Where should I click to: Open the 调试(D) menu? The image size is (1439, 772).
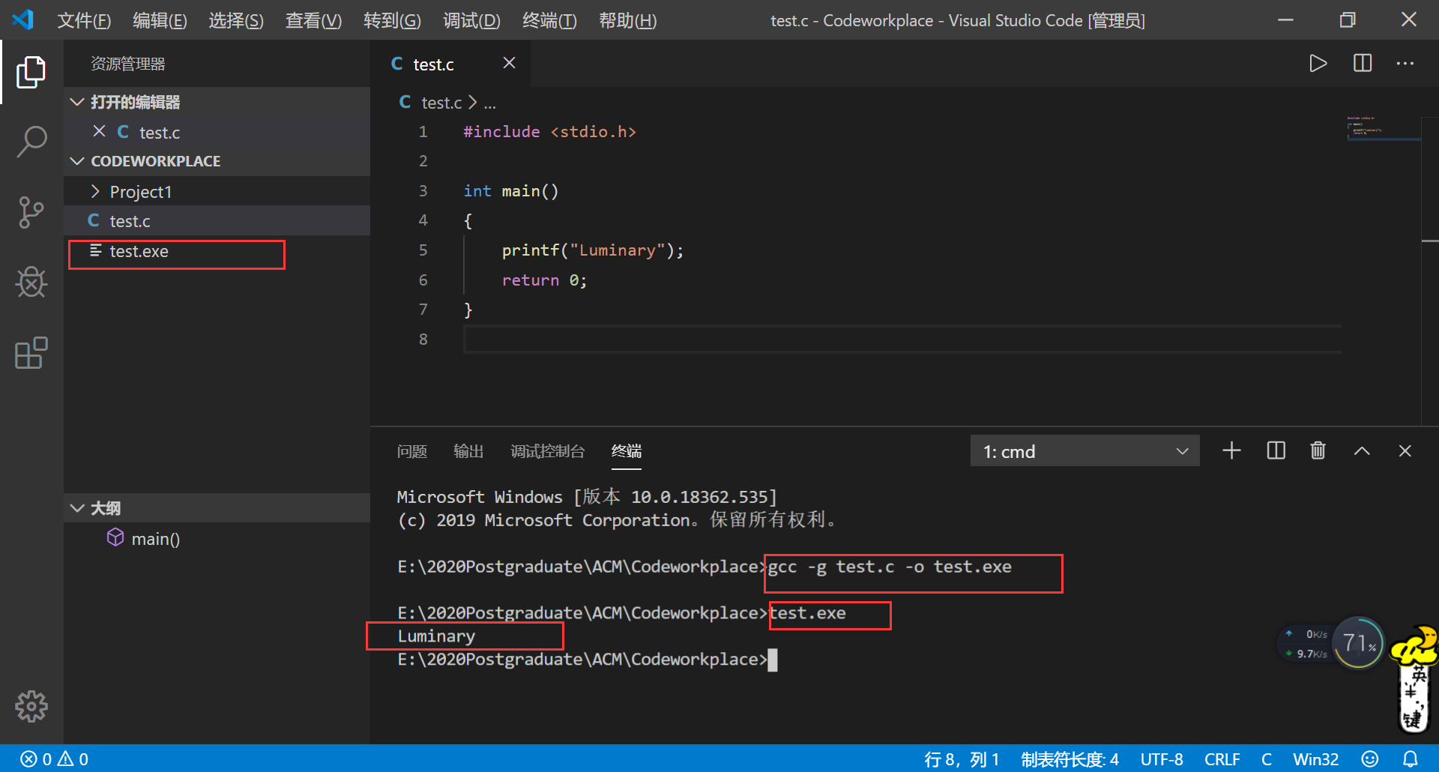pos(471,20)
